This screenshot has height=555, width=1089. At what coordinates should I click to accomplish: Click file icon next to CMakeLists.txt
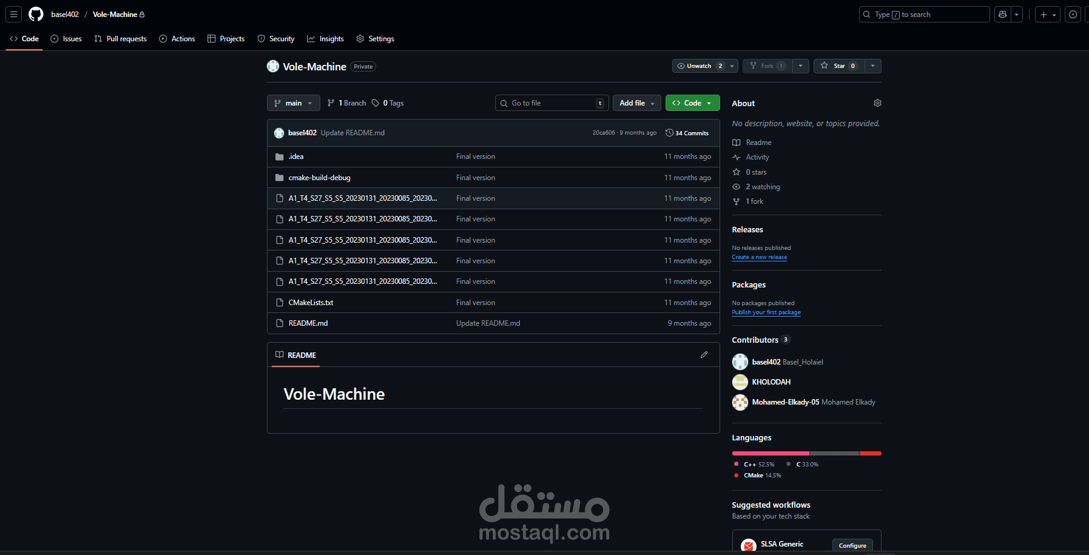(x=280, y=303)
